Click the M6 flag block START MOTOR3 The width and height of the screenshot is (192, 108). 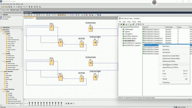coord(95,43)
